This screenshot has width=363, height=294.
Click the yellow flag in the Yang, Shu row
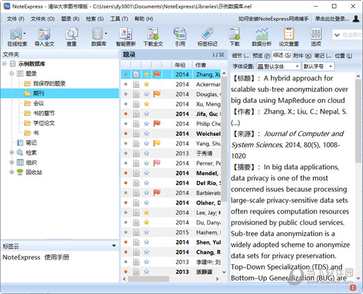point(157,143)
